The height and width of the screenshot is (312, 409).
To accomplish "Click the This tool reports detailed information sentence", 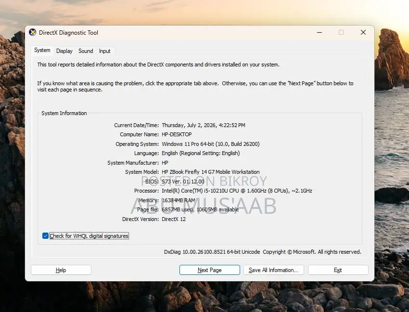I will point(158,65).
